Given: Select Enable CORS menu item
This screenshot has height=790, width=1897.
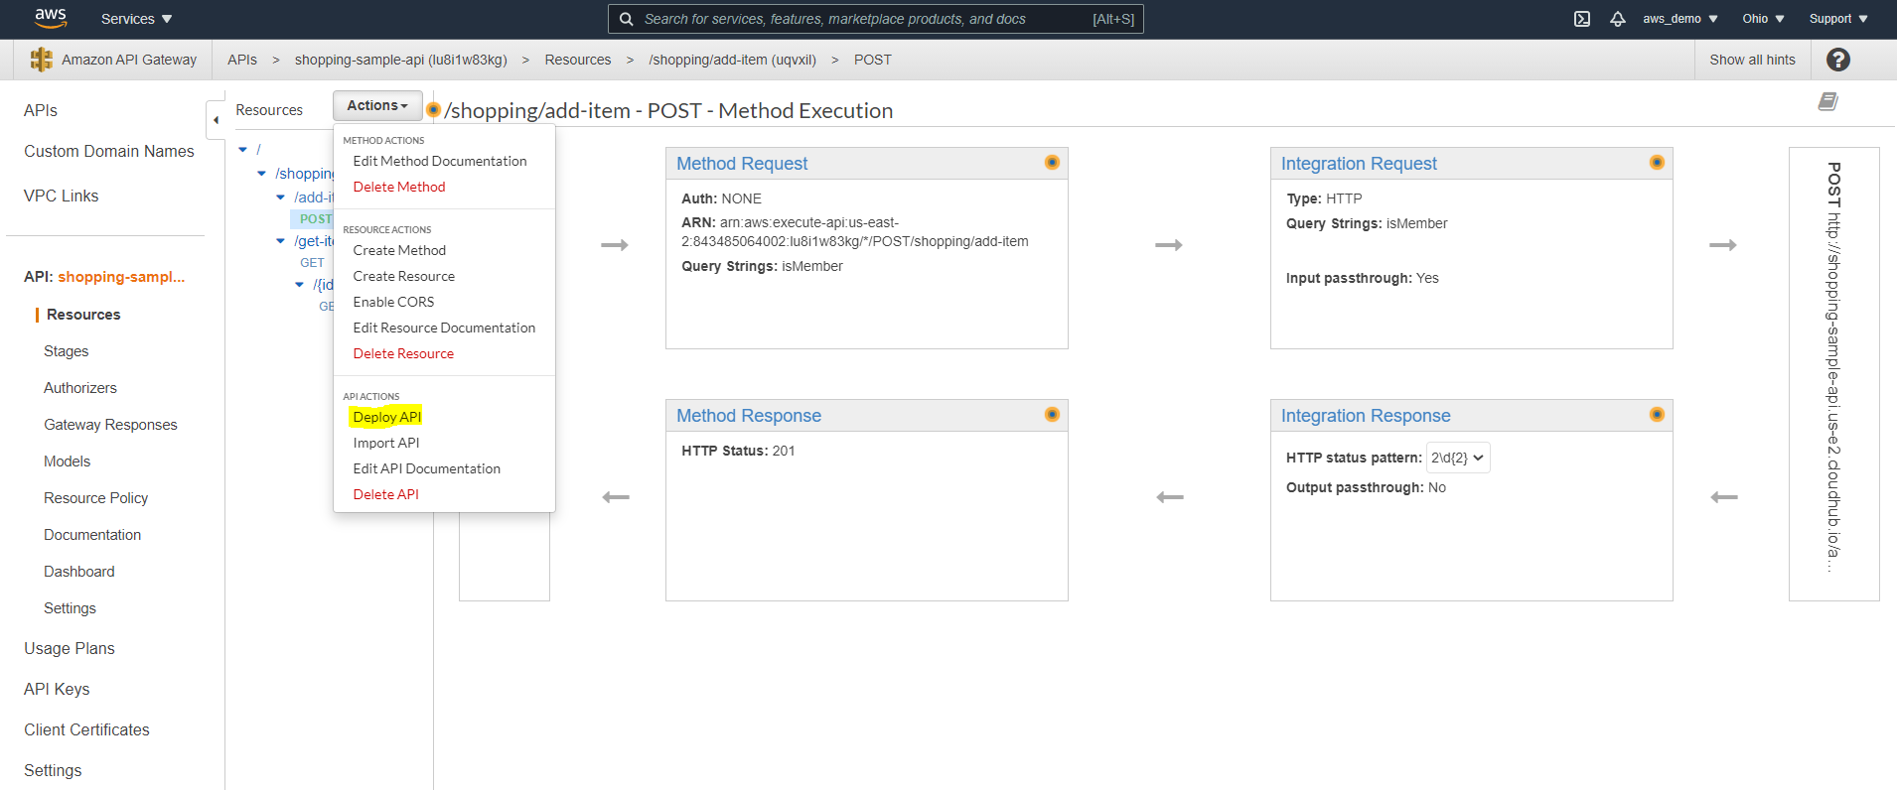Looking at the screenshot, I should click(393, 302).
